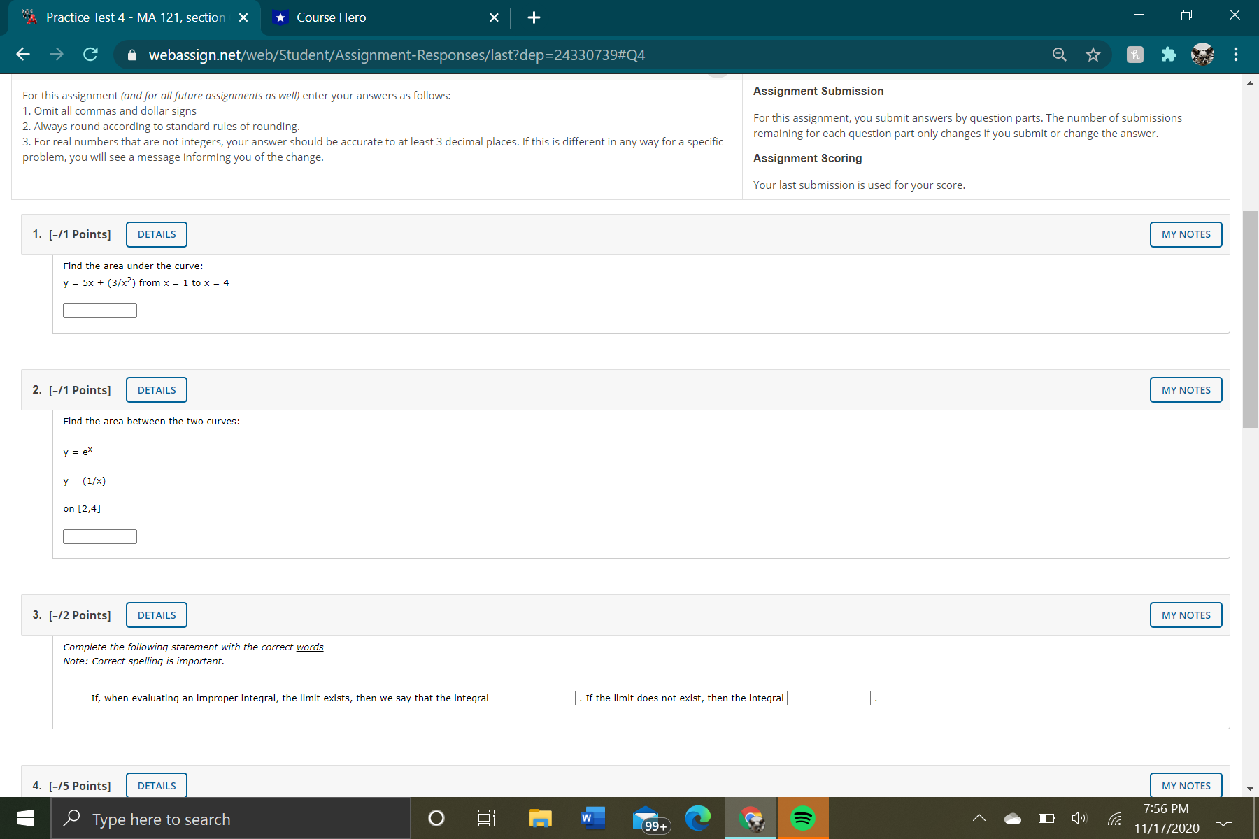Go back to the previous page
The image size is (1259, 839).
(x=23, y=55)
